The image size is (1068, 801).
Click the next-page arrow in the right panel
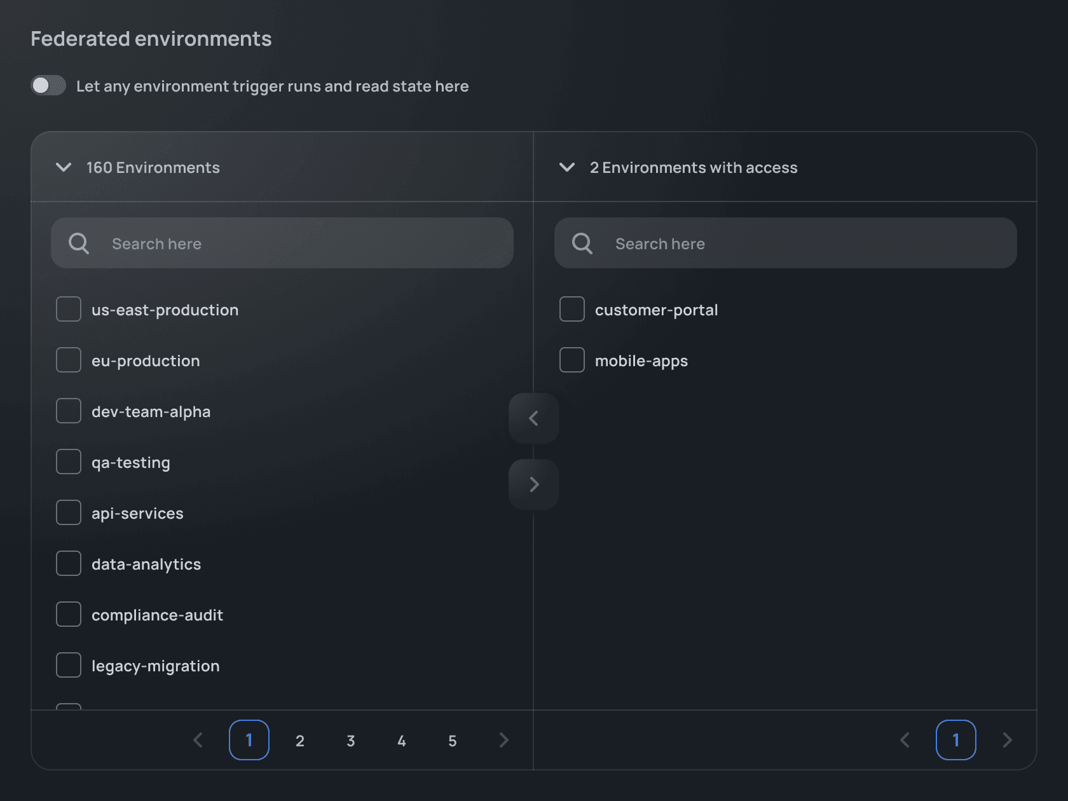coord(1008,740)
